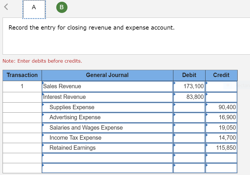Open the account dropdown on Income Tax Expense row
The width and height of the screenshot is (250, 175).
[x=43, y=136]
